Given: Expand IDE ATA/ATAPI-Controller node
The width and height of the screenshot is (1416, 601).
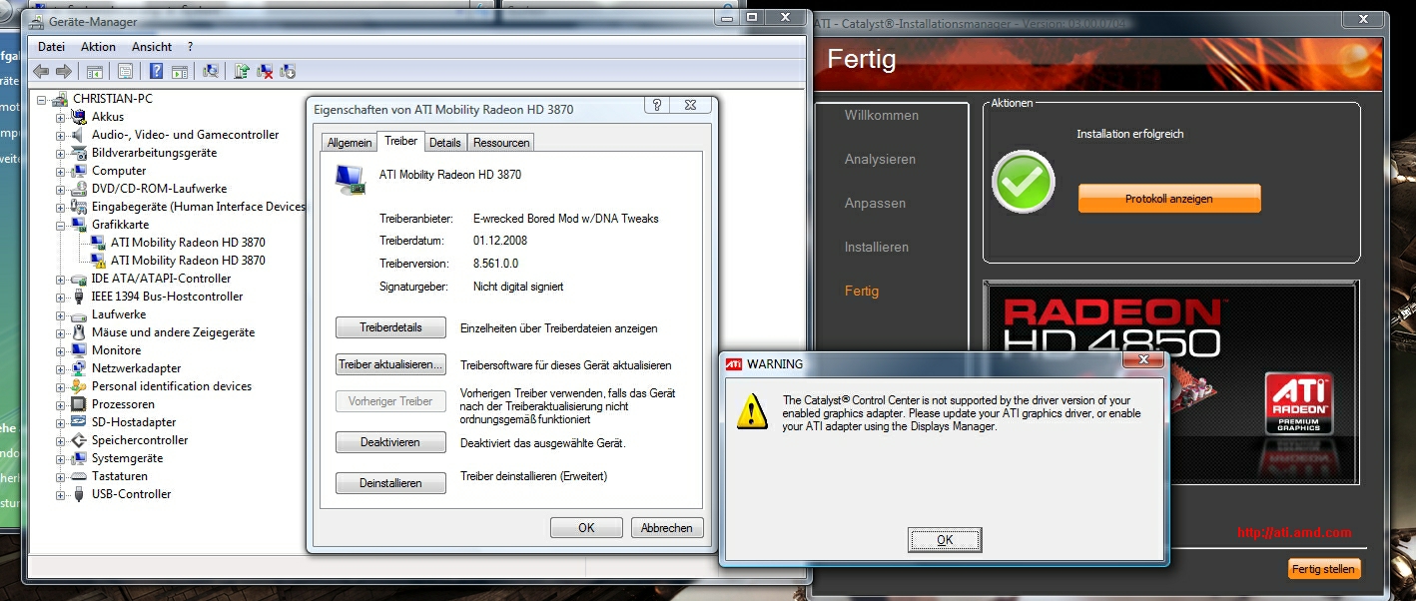Looking at the screenshot, I should (x=61, y=279).
